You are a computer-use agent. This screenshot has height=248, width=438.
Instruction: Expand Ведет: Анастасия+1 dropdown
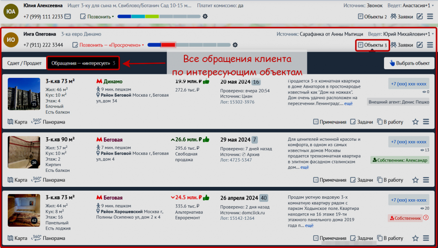click(411, 6)
